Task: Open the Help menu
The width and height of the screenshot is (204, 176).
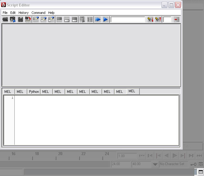Action: [51, 13]
